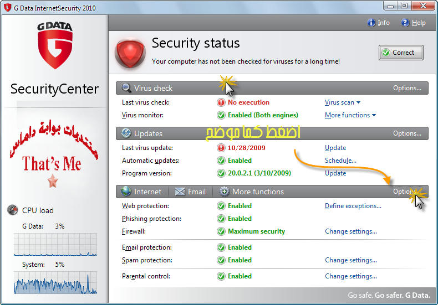
Task: Click the System CPU usage graph
Action: (x=55, y=283)
